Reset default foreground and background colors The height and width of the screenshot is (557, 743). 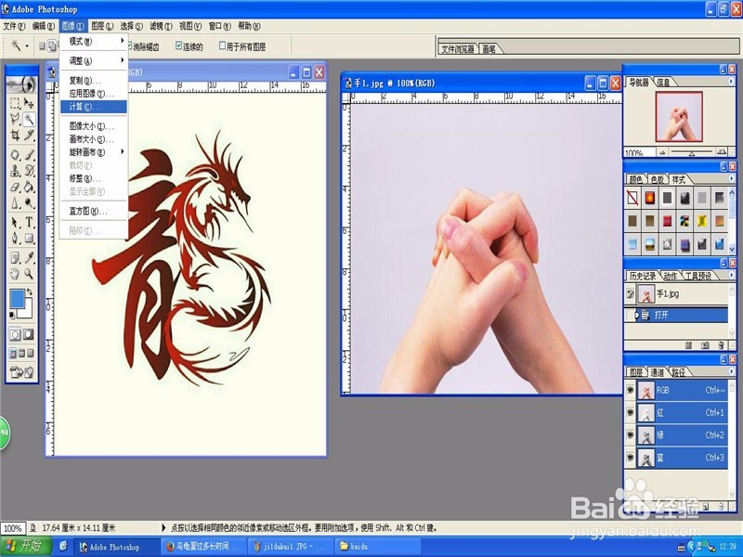pyautogui.click(x=12, y=315)
